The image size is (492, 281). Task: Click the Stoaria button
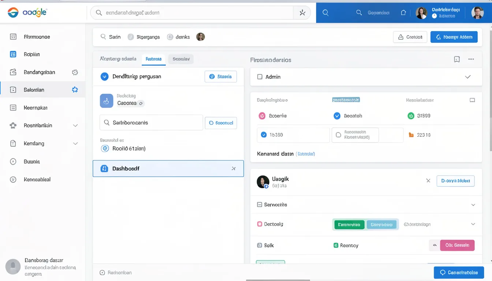(x=220, y=76)
